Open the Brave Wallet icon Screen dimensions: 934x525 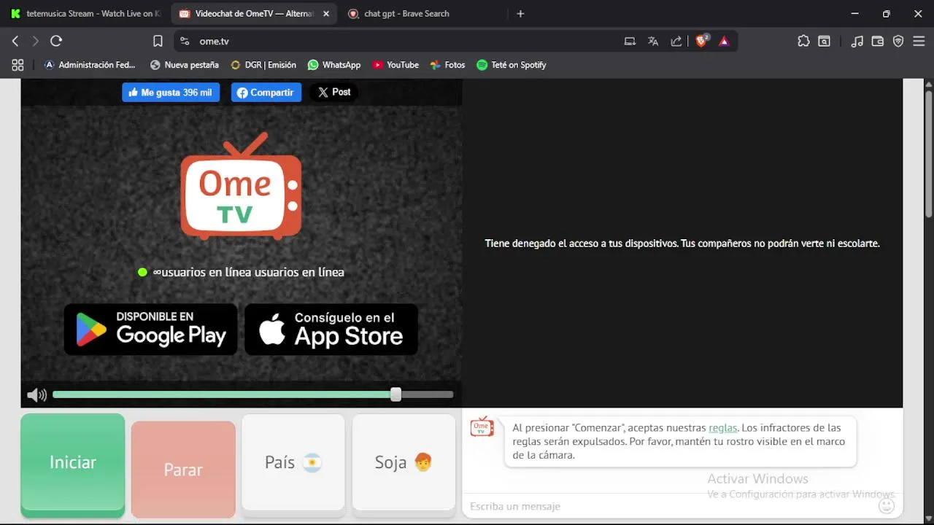coord(878,42)
